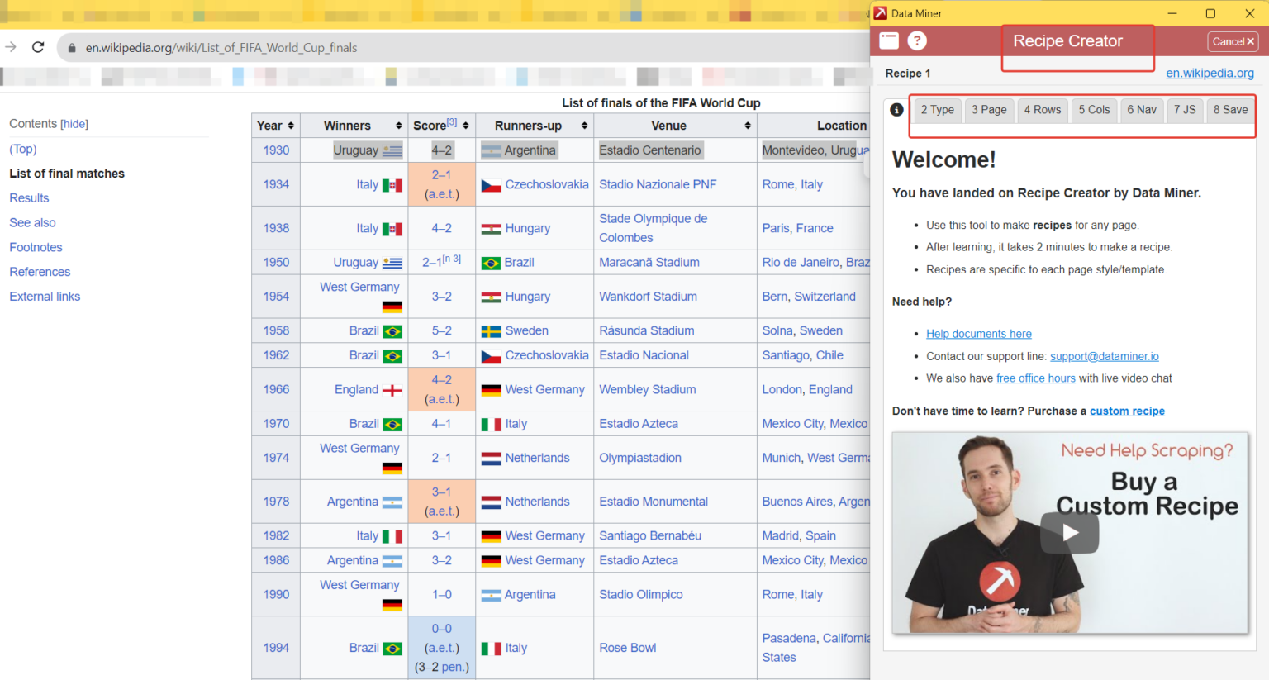Click the Buy a Custom Recipe video thumbnail
Screen dimensions: 1269x680
1070,533
